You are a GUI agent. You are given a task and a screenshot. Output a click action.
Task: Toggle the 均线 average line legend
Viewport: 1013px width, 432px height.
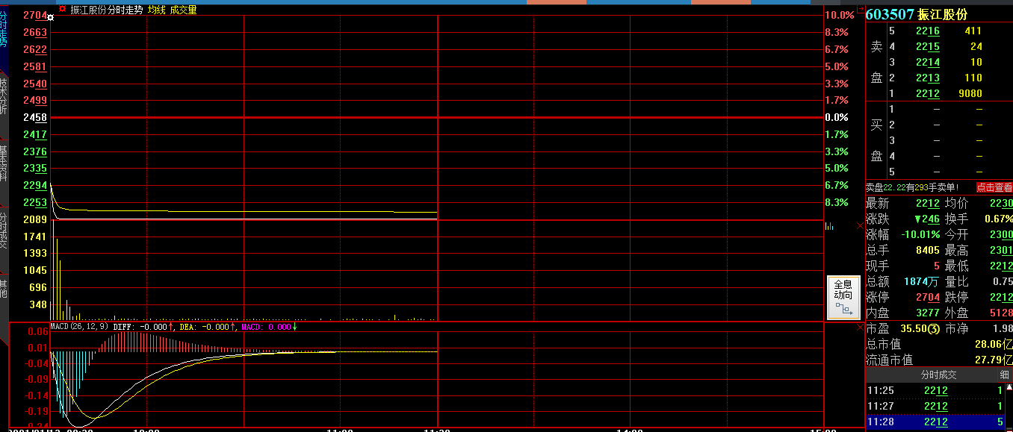click(x=156, y=10)
